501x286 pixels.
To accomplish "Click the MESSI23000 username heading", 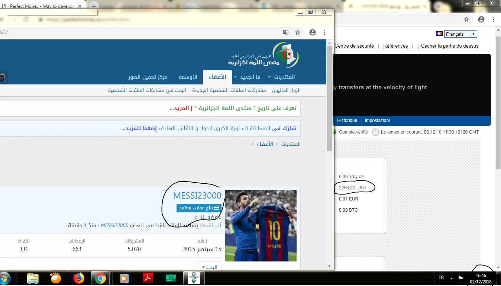I will click(x=197, y=196).
